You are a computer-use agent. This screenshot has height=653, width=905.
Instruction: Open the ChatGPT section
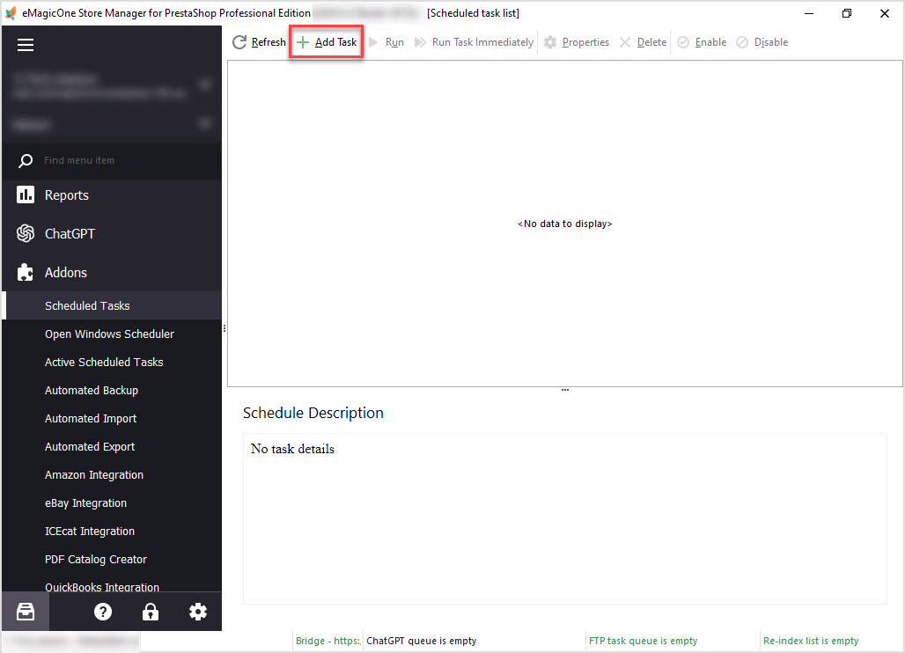[112, 233]
